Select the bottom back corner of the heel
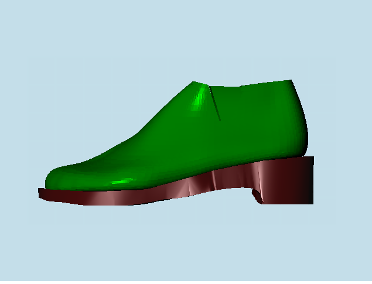 coord(311,202)
